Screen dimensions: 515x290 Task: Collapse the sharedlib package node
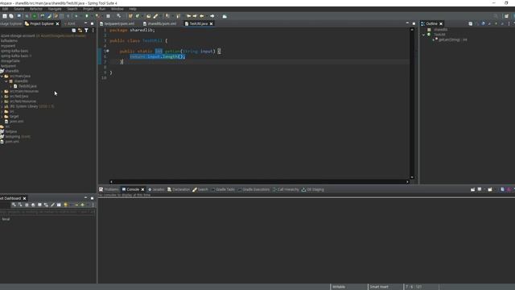pos(6,81)
